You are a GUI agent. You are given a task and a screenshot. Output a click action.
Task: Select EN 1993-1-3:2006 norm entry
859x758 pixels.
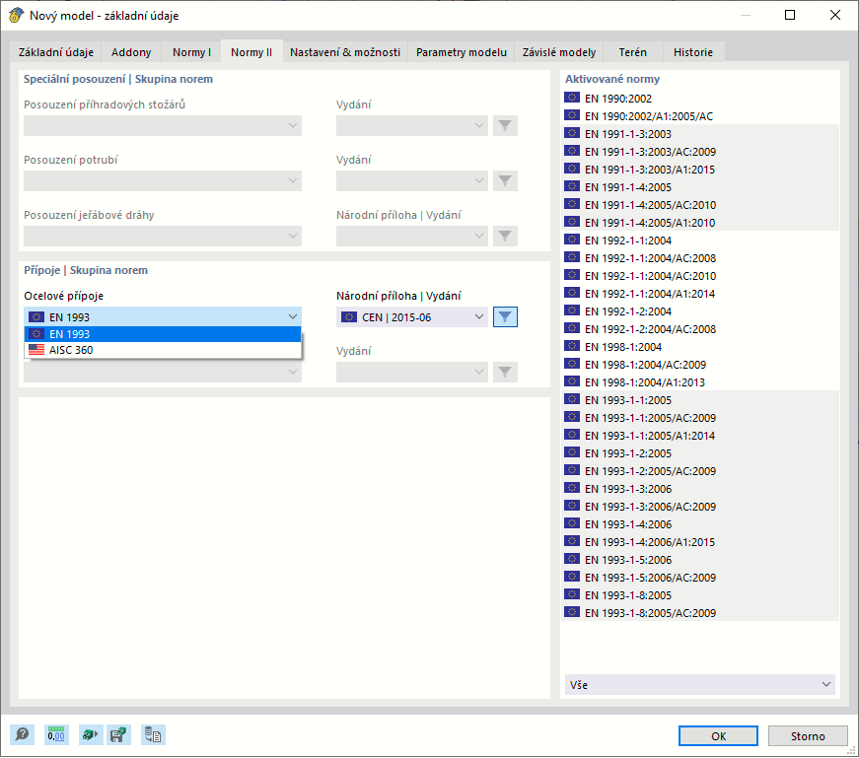[700, 489]
